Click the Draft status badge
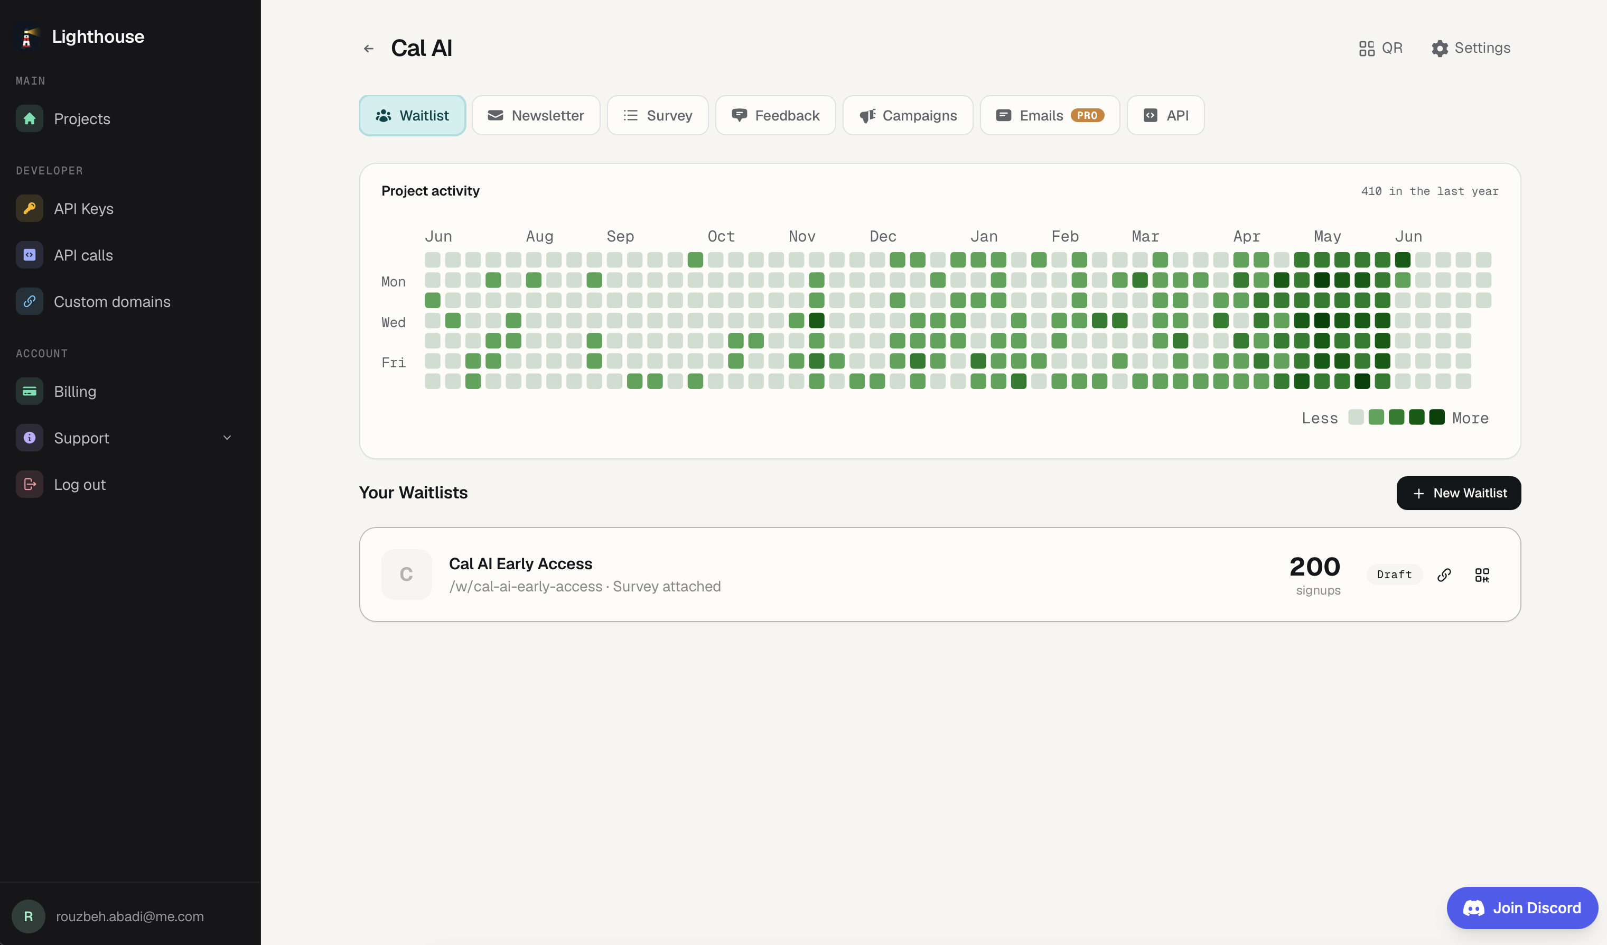Image resolution: width=1607 pixels, height=945 pixels. coord(1394,575)
